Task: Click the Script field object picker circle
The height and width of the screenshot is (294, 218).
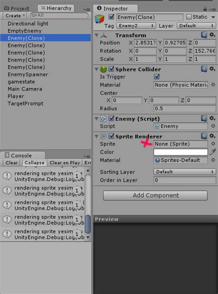Action: [x=213, y=126]
